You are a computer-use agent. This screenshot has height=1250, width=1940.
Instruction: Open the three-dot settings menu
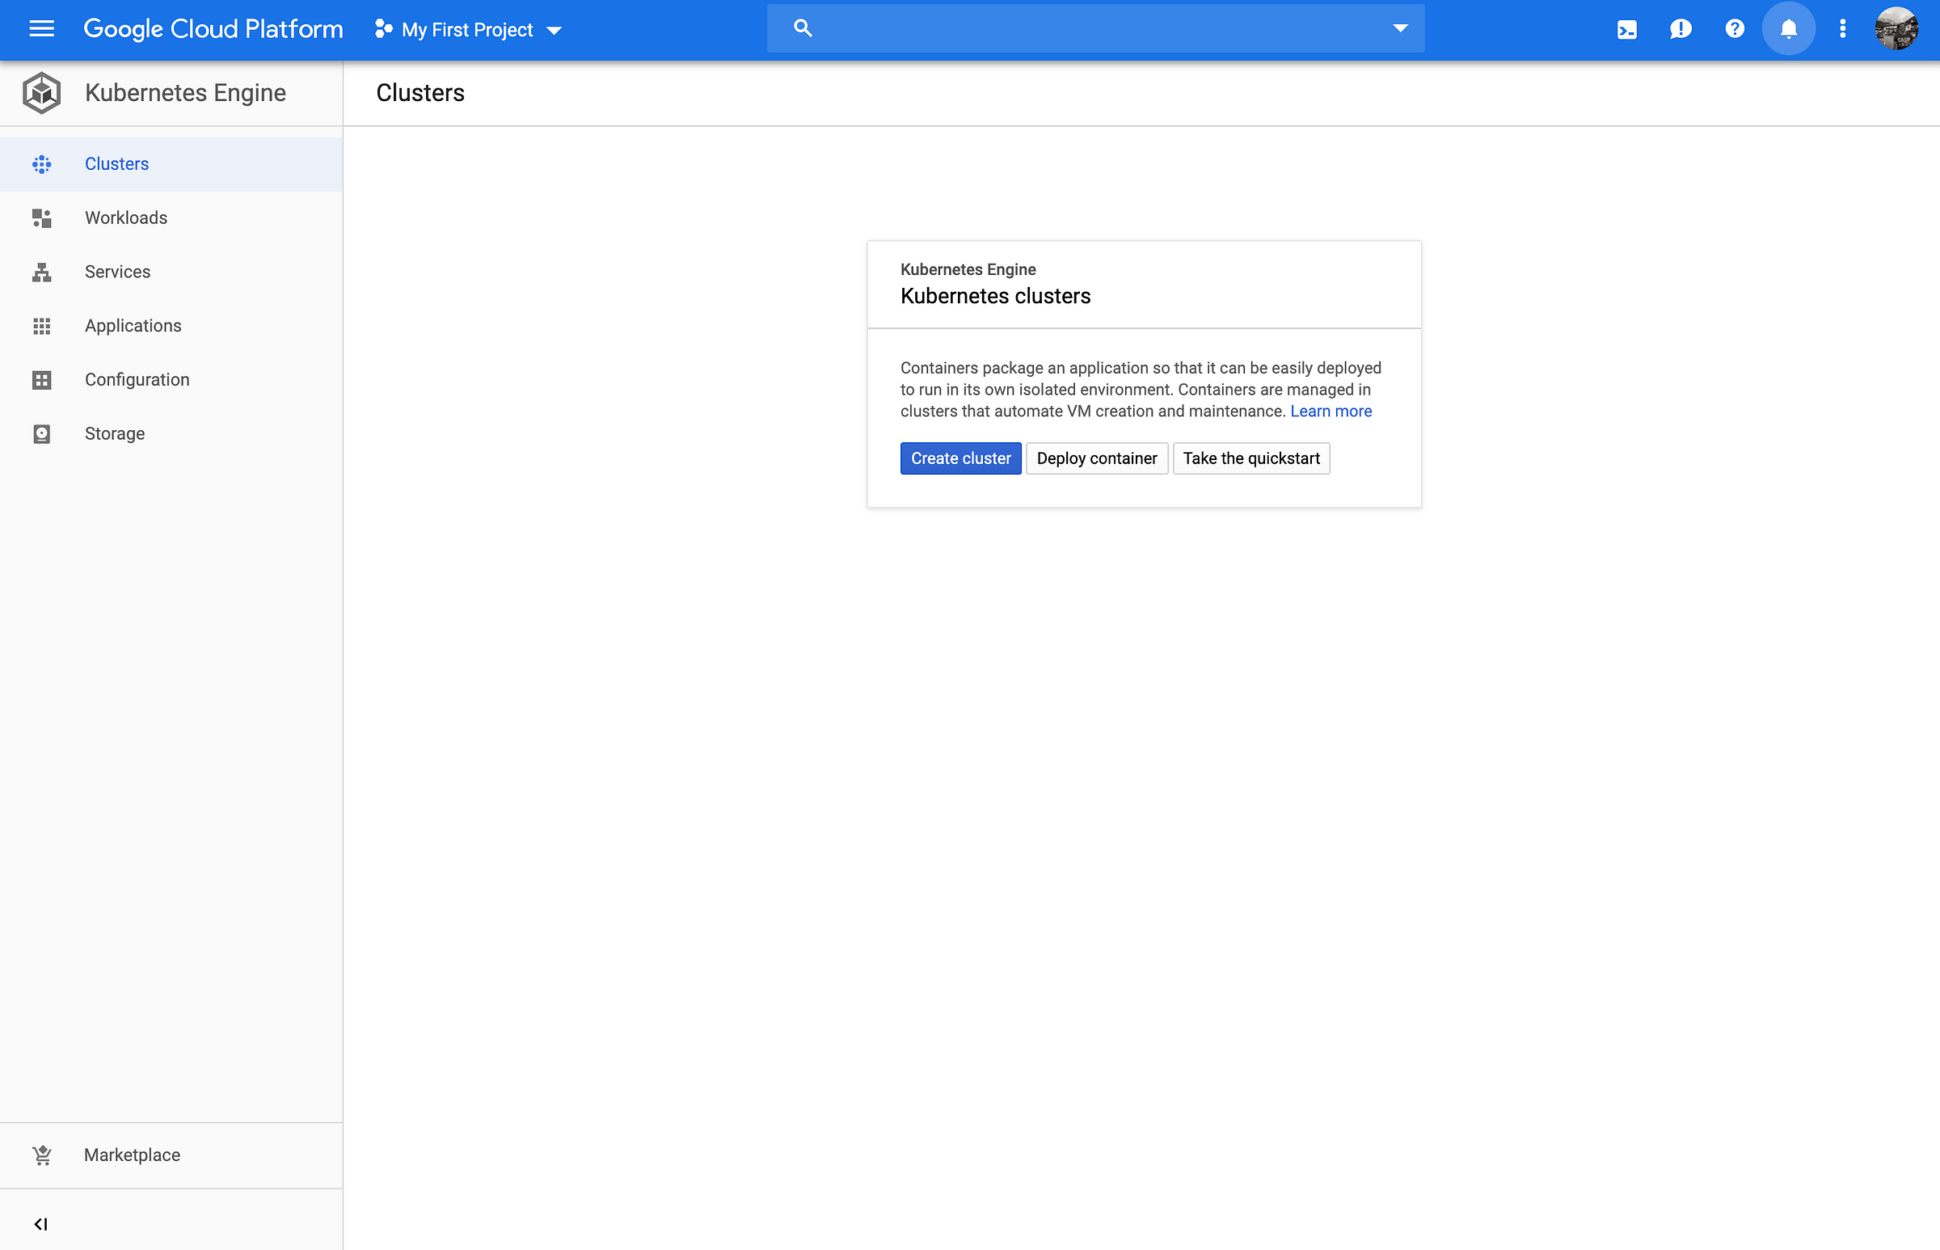pos(1843,29)
